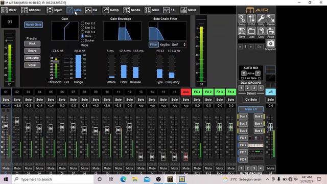
Task: Open the Input tab
Action: pyautogui.click(x=55, y=10)
